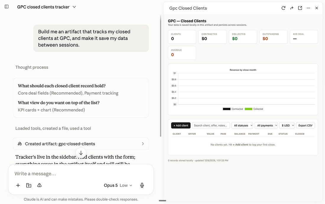Screen dimensions: 325x204
Task: Open the artifact more options menu
Action: pyautogui.click(x=308, y=8)
